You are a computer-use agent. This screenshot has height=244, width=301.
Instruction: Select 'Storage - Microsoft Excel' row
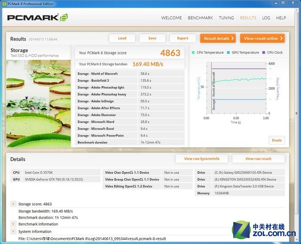coord(130,129)
